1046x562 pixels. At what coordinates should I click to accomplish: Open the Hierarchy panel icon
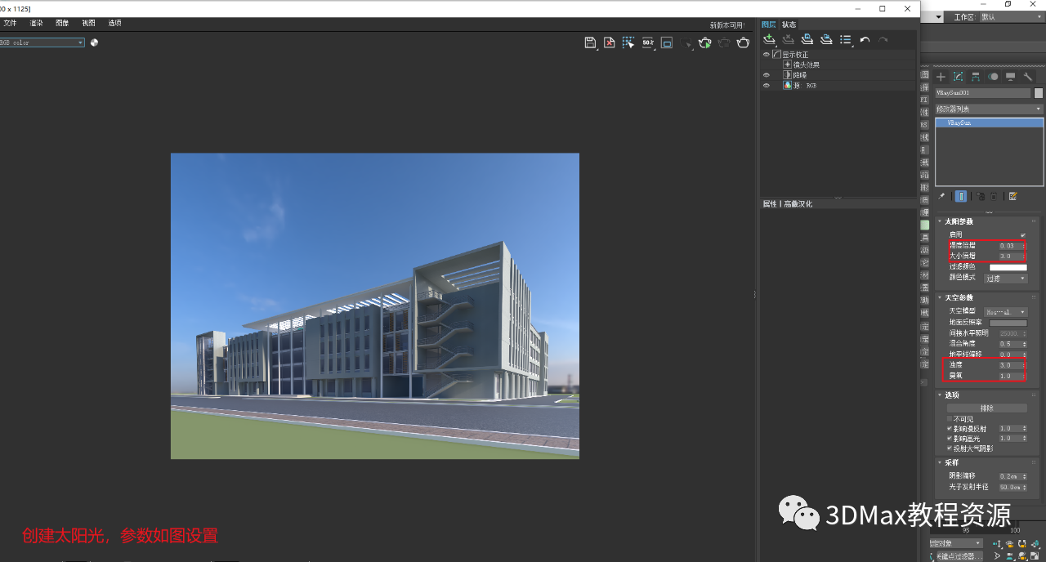point(976,77)
